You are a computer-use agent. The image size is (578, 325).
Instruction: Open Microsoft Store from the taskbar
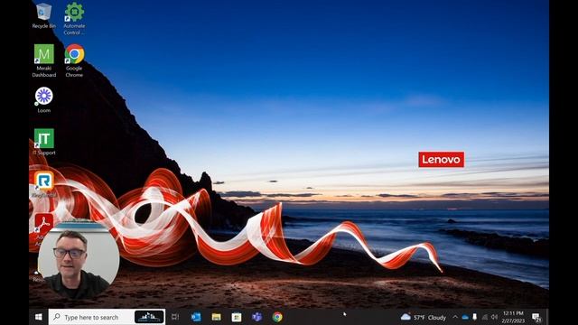(237, 317)
